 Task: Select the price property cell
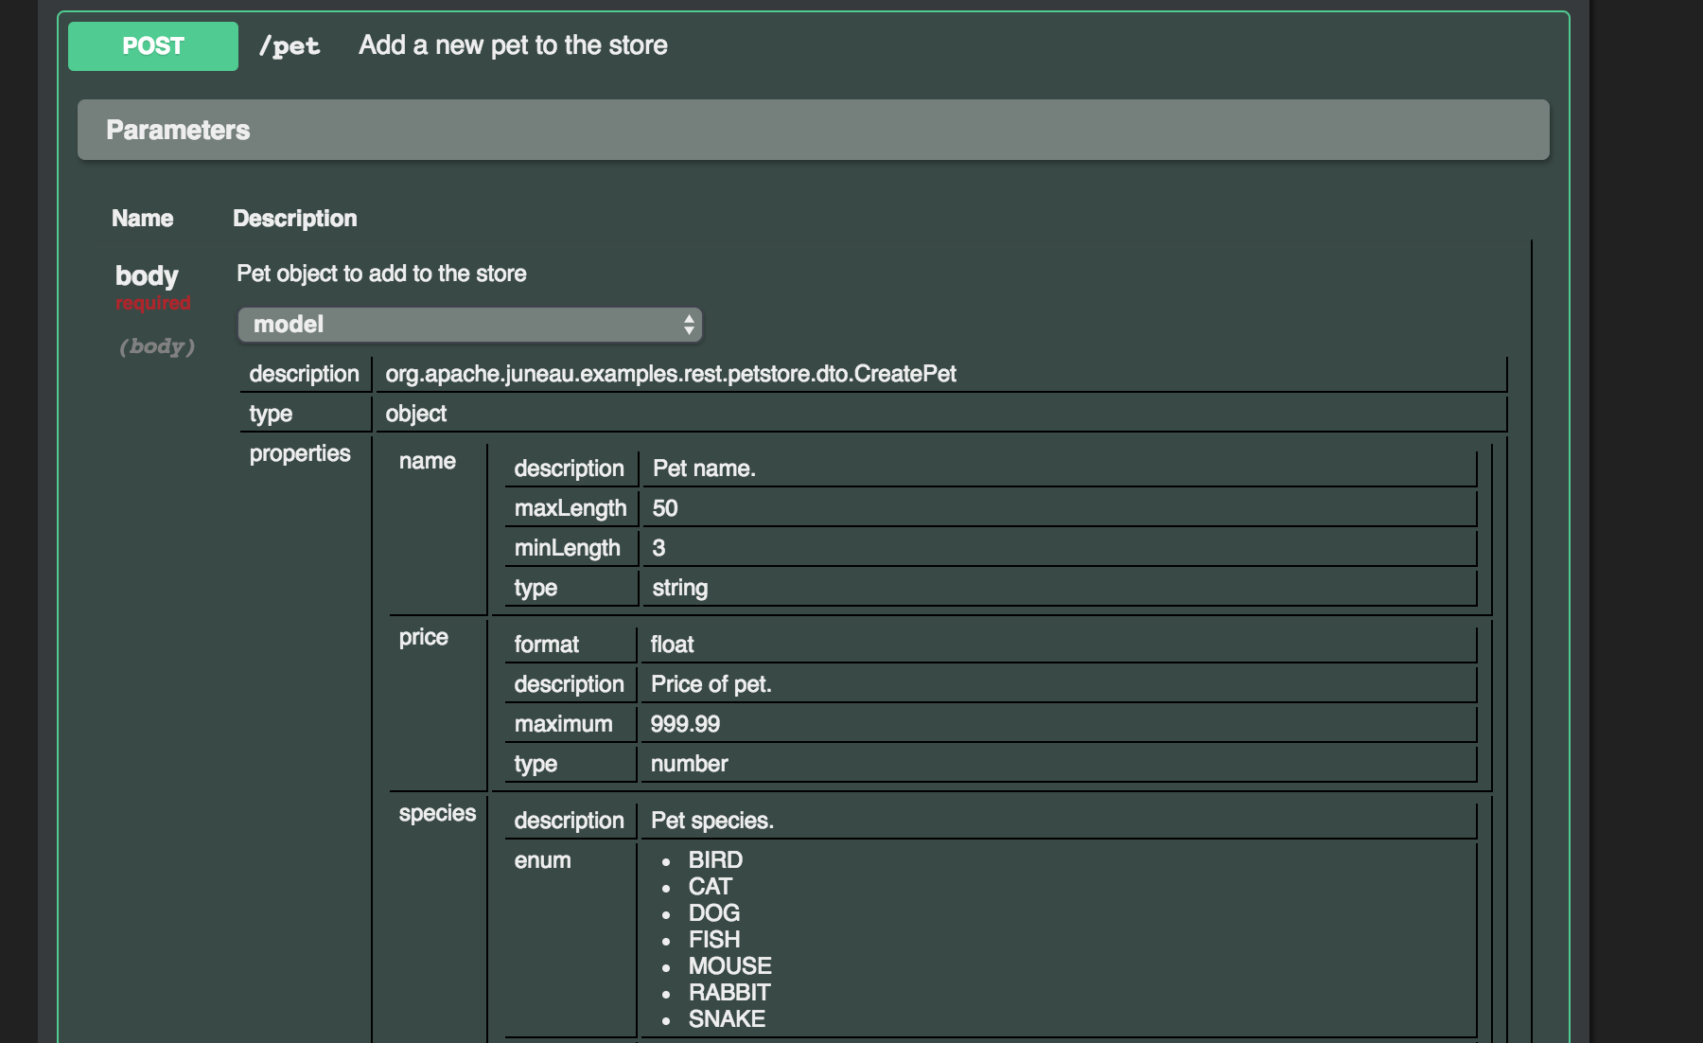[424, 637]
